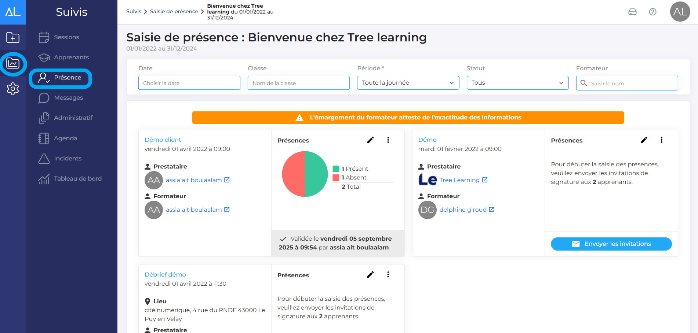Open more options for Démo session presences
Image resolution: width=698 pixels, height=333 pixels.
tap(661, 140)
